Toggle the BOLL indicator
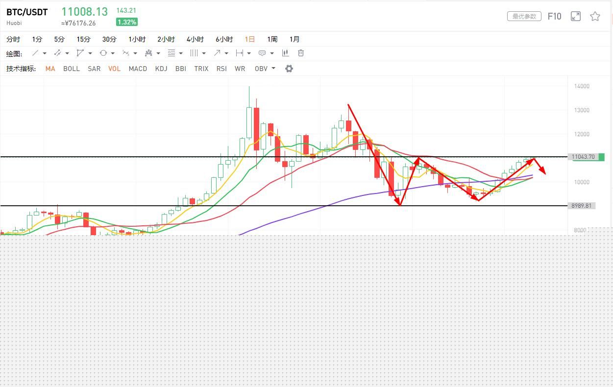This screenshot has width=613, height=387. [x=72, y=69]
